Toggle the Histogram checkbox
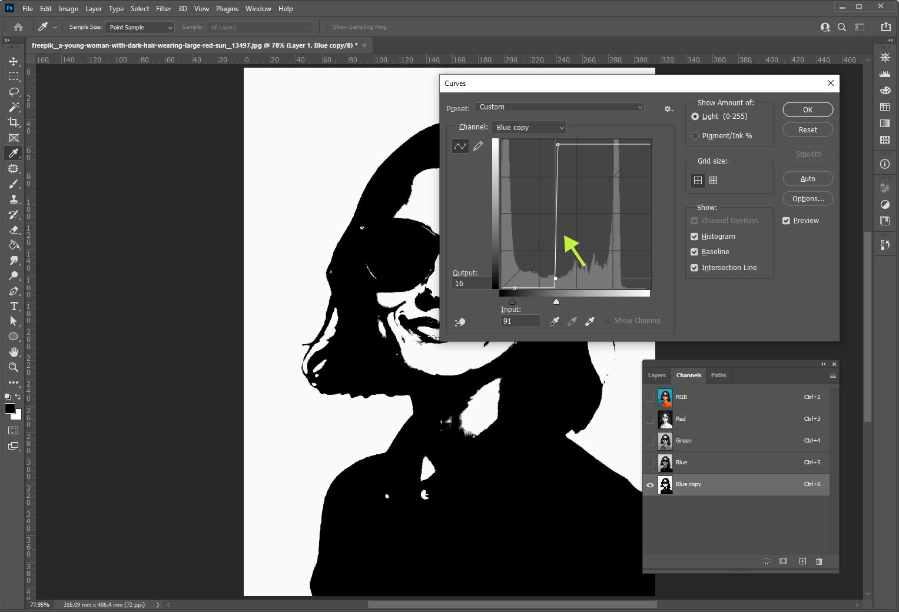This screenshot has width=899, height=612. tap(694, 237)
